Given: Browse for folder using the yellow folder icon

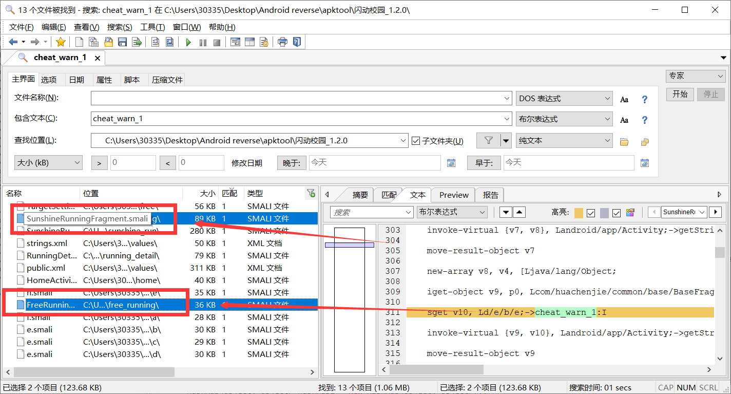Looking at the screenshot, I should pos(624,141).
